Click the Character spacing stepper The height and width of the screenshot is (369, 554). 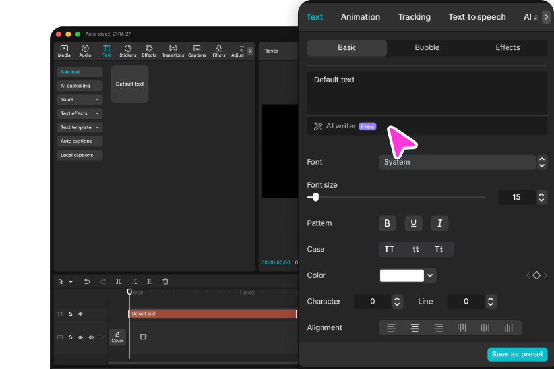397,302
